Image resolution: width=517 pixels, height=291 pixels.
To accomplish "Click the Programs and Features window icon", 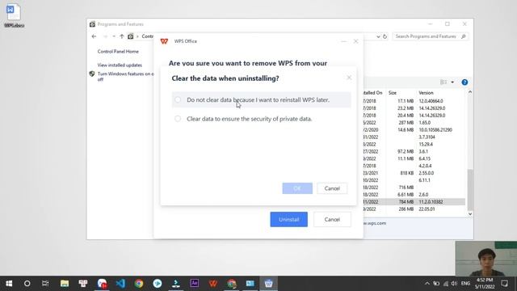I will 92,24.
